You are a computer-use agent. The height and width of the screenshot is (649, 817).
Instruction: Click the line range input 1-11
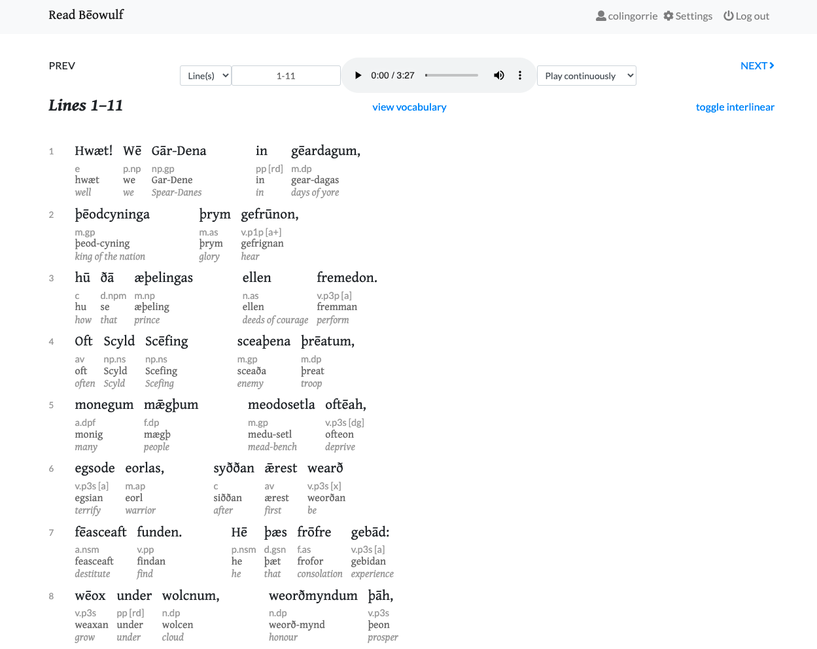pyautogui.click(x=286, y=76)
